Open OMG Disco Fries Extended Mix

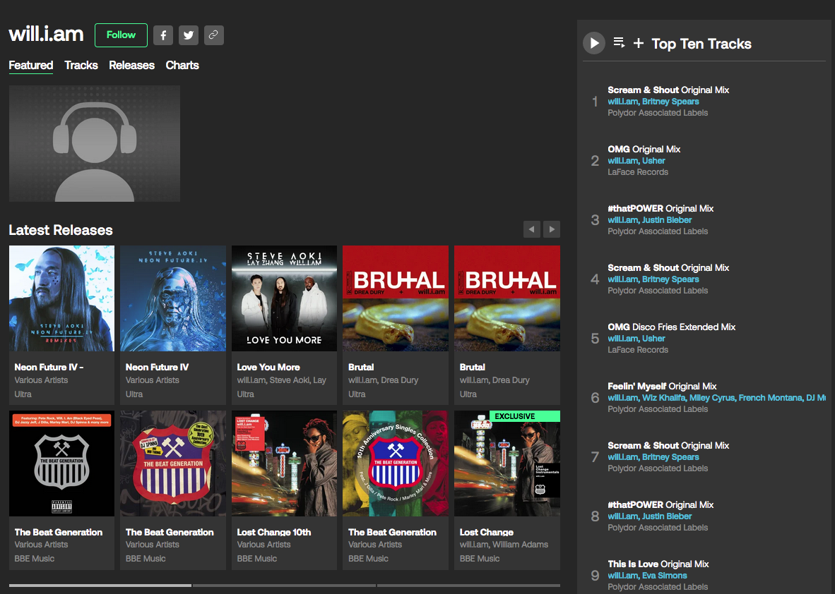[672, 327]
